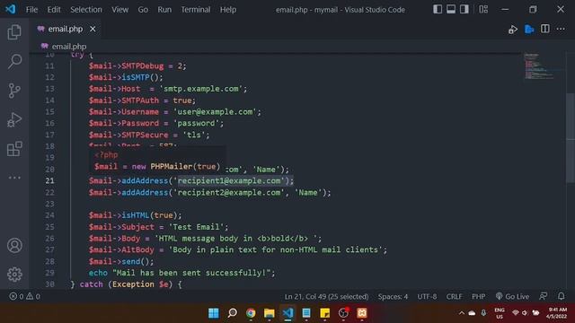This screenshot has height=323, width=575.
Task: Open the Windows Start menu
Action: [x=214, y=313]
